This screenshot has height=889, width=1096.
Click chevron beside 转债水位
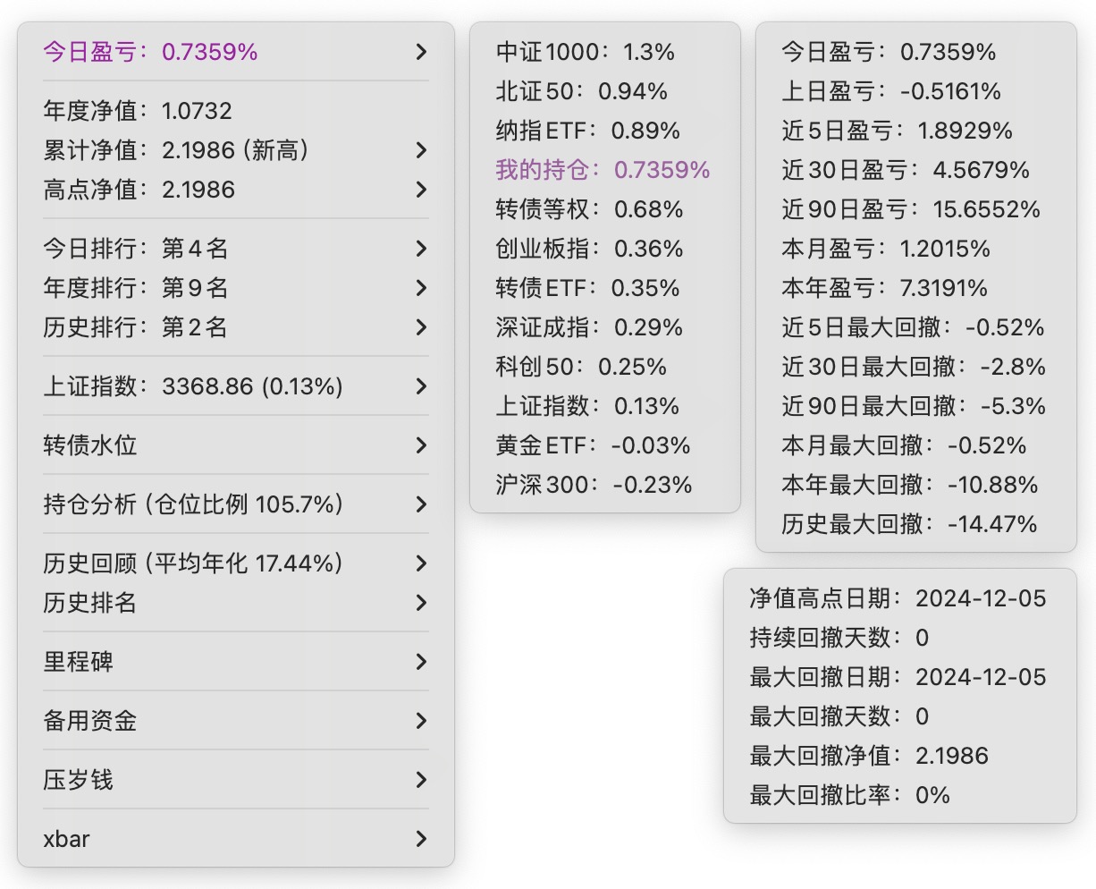tap(421, 445)
